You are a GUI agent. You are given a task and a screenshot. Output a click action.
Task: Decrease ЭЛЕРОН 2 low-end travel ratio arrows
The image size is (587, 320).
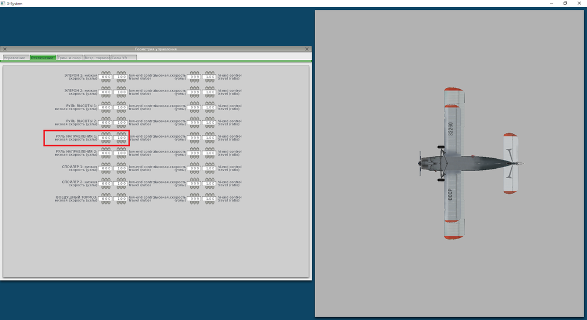pos(122,96)
